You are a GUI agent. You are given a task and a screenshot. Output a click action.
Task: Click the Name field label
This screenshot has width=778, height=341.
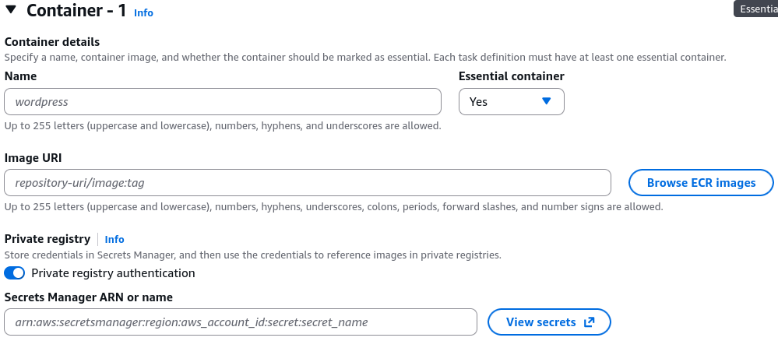[x=20, y=76]
